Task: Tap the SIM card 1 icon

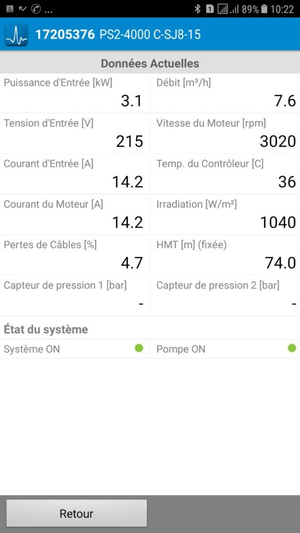Action: pos(209,9)
